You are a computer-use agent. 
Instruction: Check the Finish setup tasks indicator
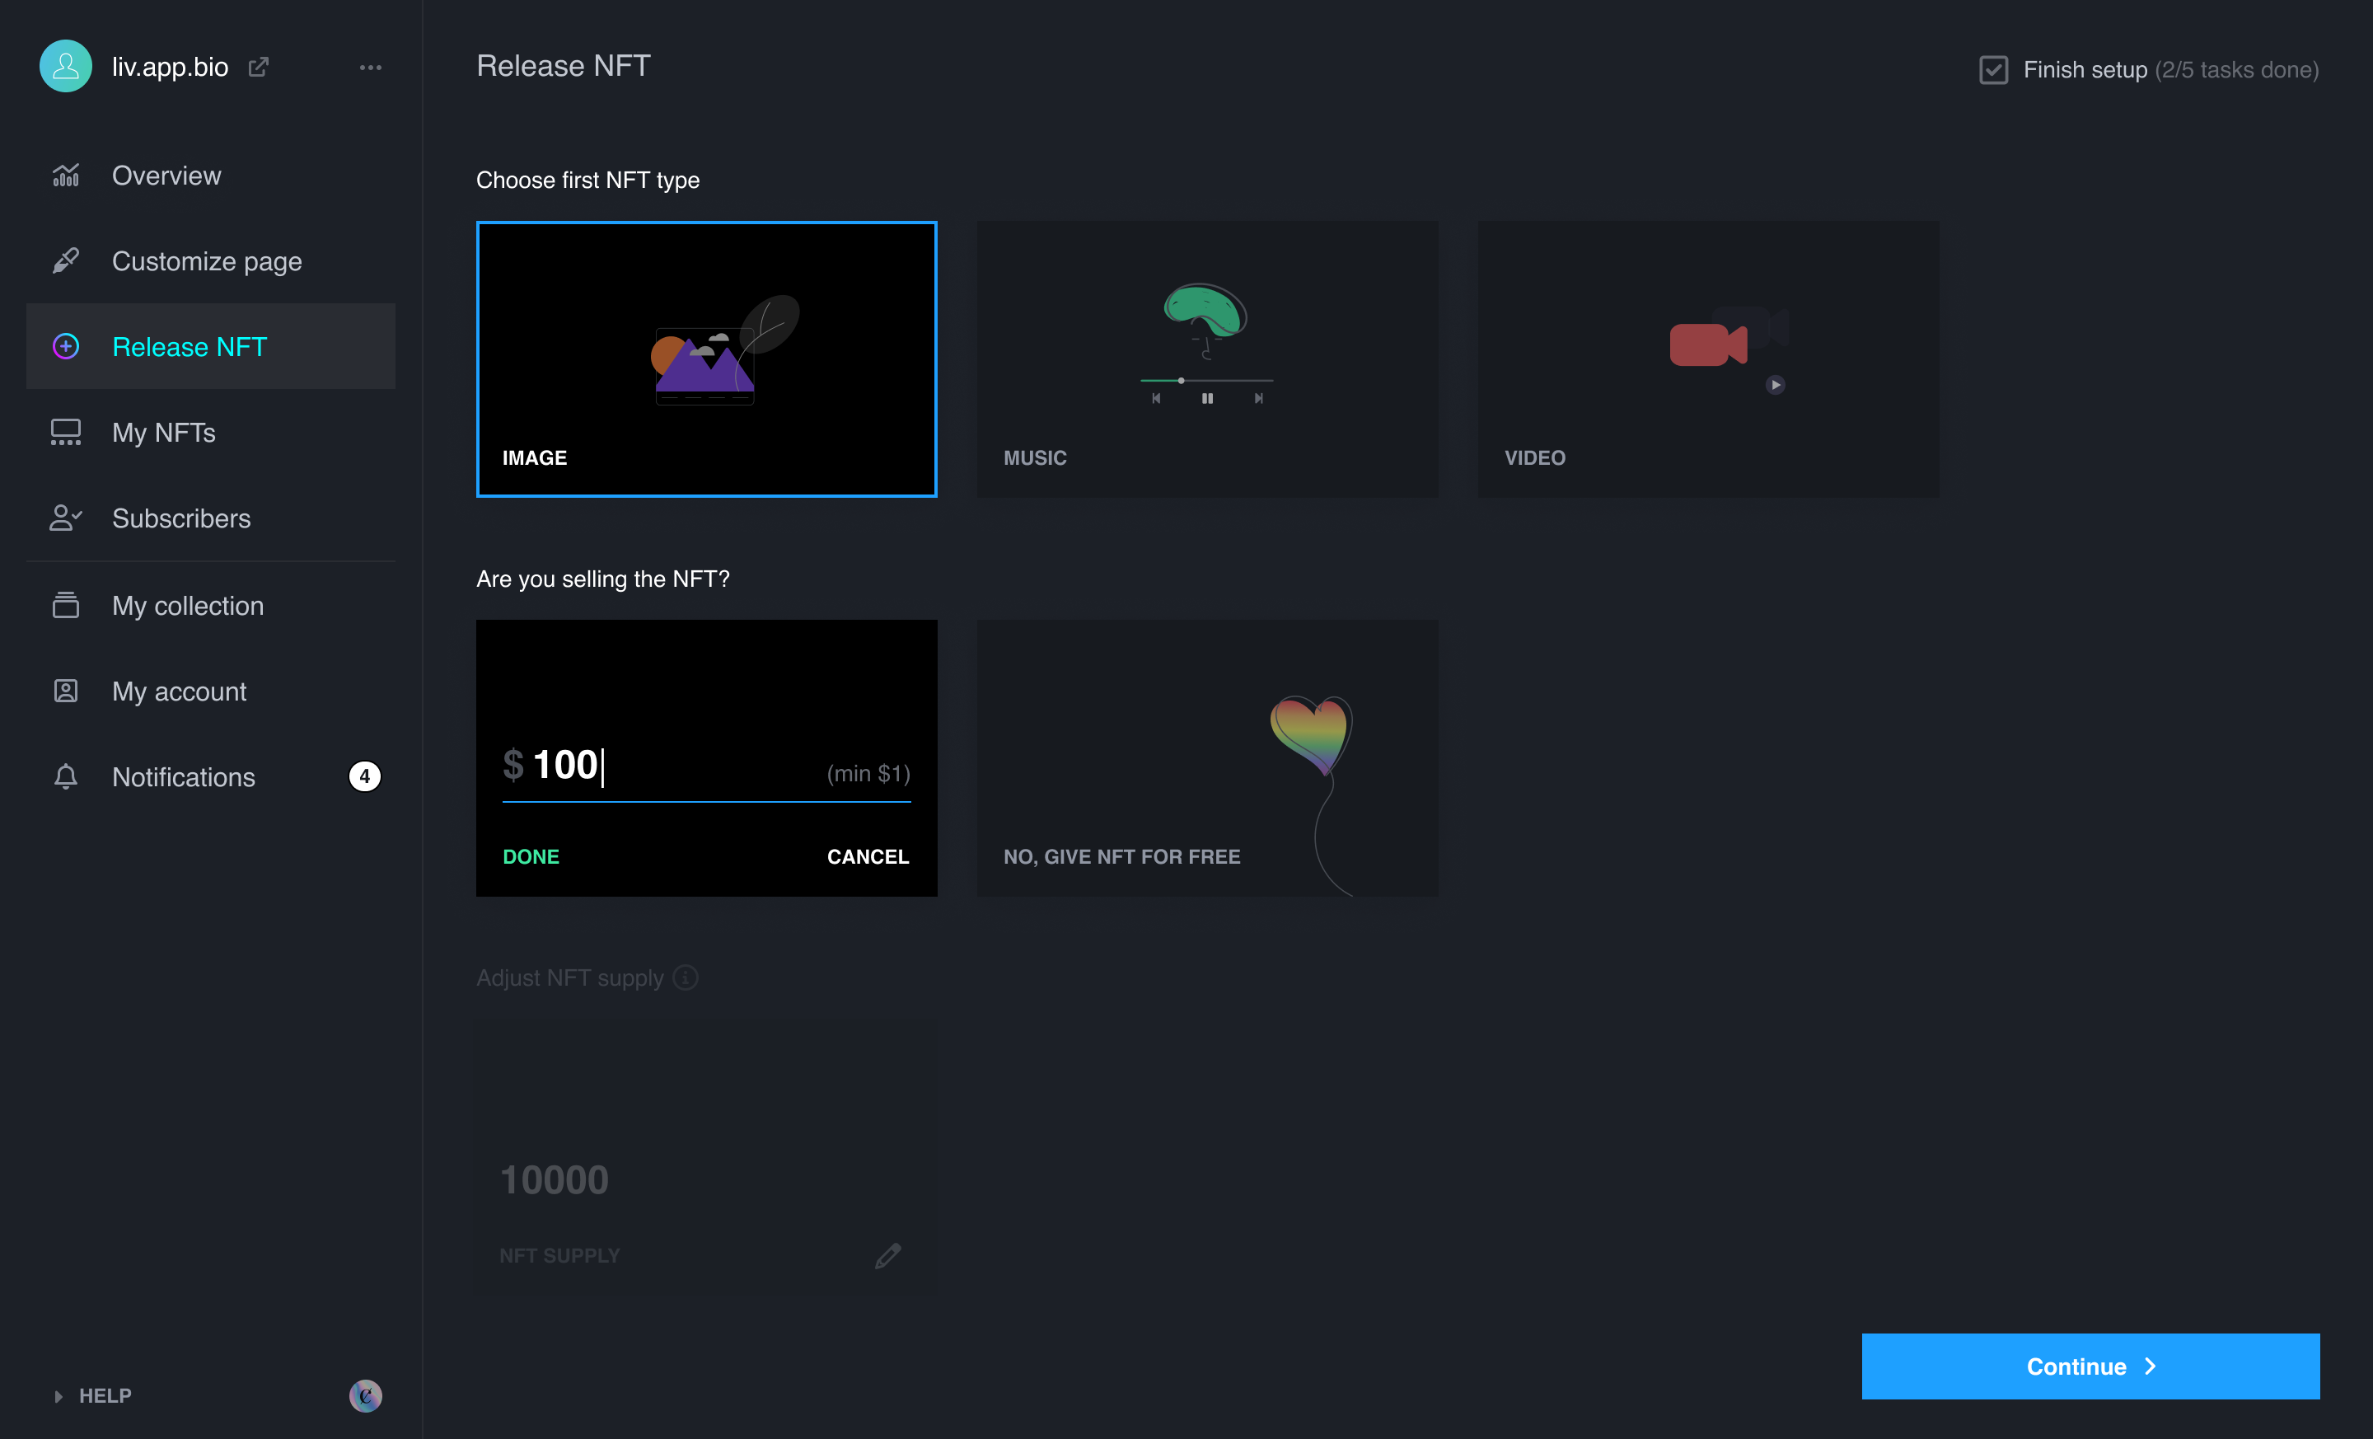tap(1992, 69)
